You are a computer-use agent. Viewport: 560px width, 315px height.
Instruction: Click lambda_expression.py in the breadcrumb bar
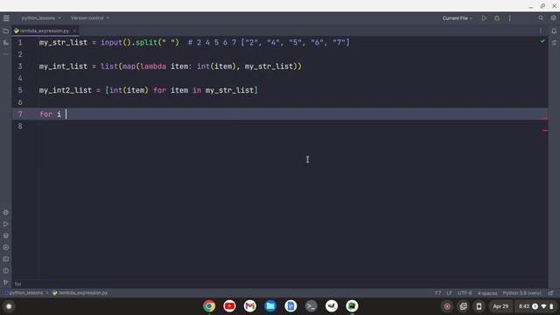tap(80, 293)
